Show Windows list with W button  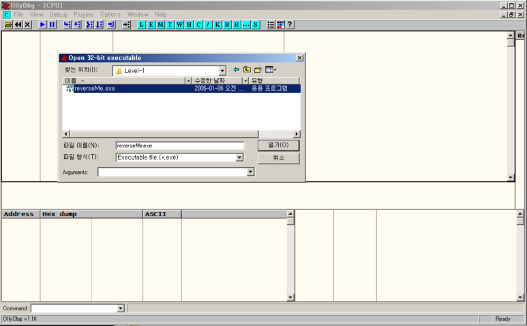coord(179,25)
